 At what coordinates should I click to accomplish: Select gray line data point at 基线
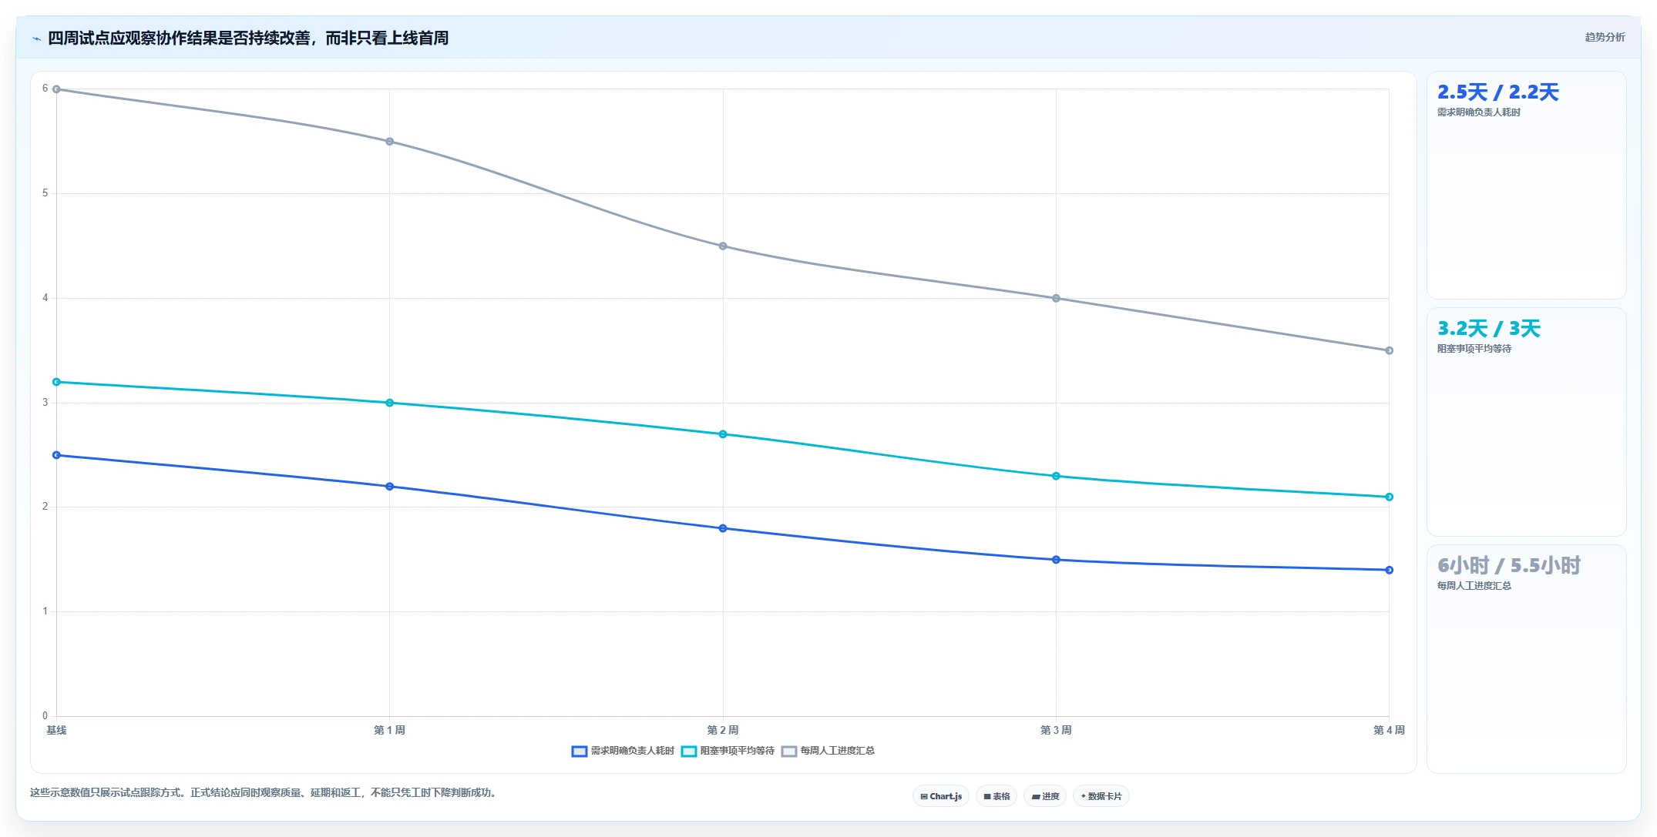coord(56,89)
